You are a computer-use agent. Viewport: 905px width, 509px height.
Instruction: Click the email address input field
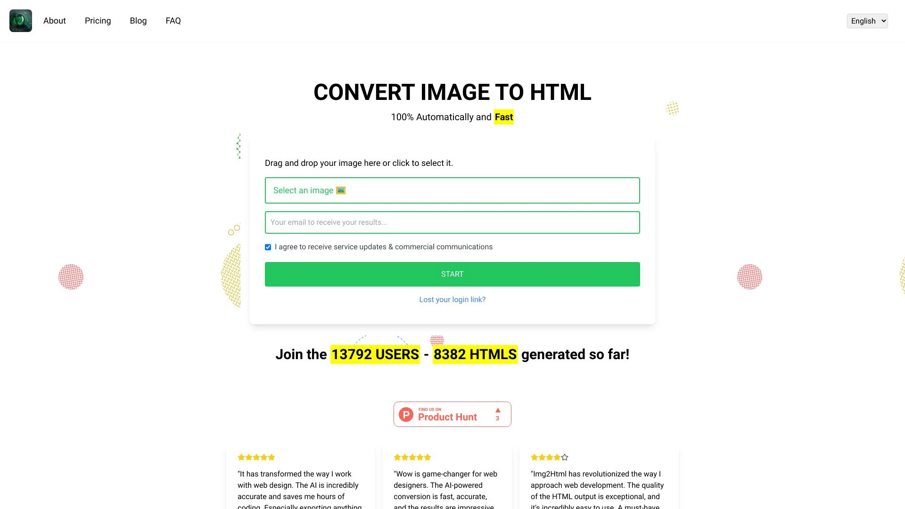452,222
